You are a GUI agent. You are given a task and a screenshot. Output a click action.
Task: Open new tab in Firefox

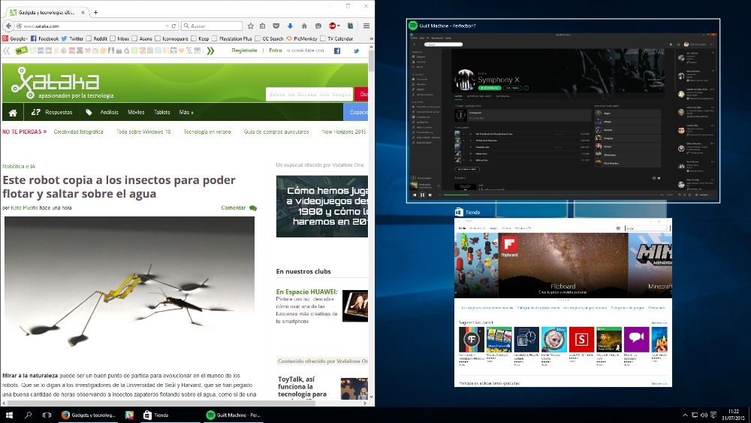point(95,13)
